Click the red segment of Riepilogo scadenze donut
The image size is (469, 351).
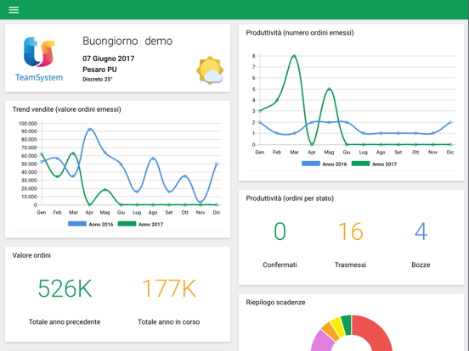376,331
